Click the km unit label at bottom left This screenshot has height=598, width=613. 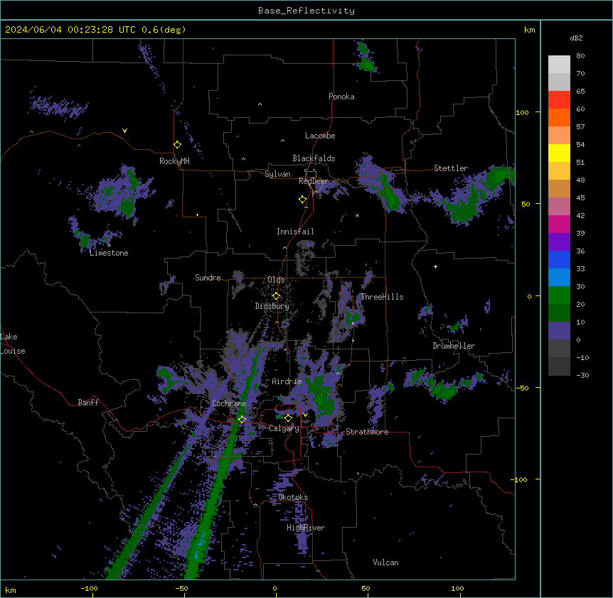point(11,589)
